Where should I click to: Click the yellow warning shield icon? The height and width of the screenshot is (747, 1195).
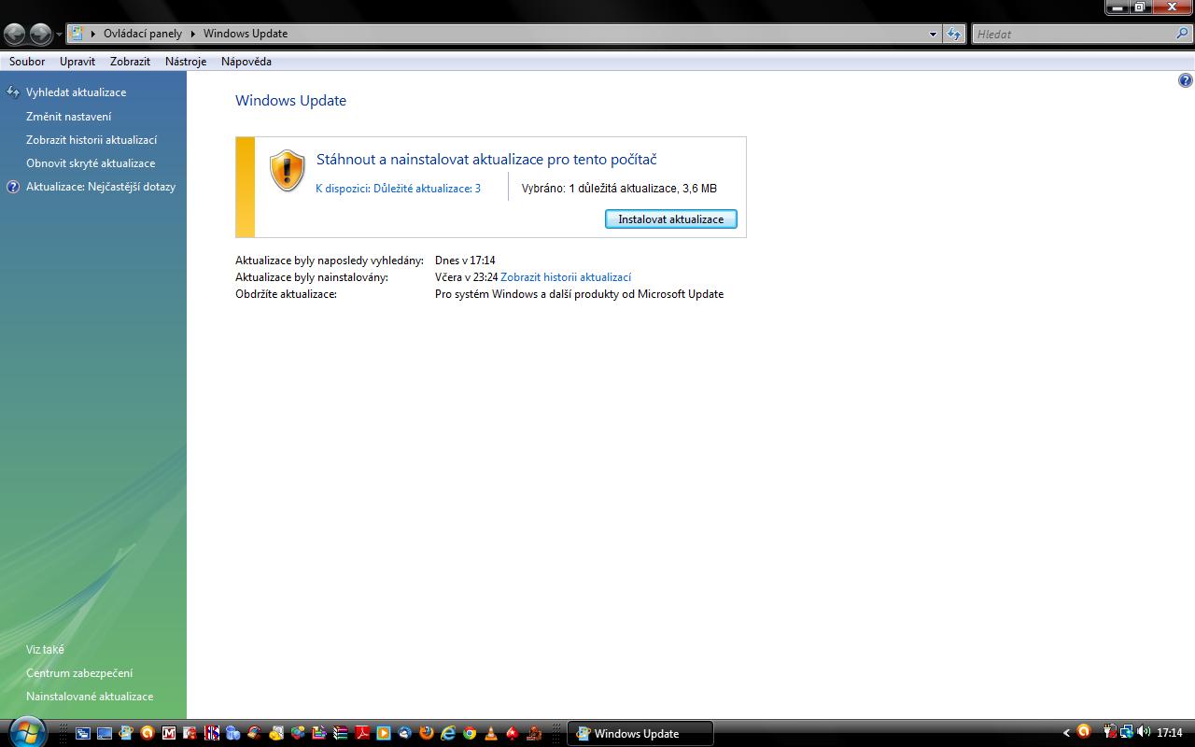pos(288,171)
